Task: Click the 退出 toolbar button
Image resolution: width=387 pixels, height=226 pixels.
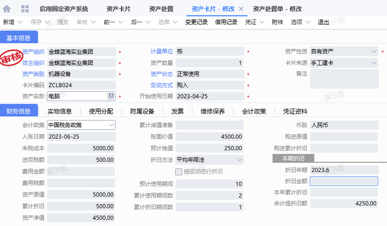Action: 323,22
